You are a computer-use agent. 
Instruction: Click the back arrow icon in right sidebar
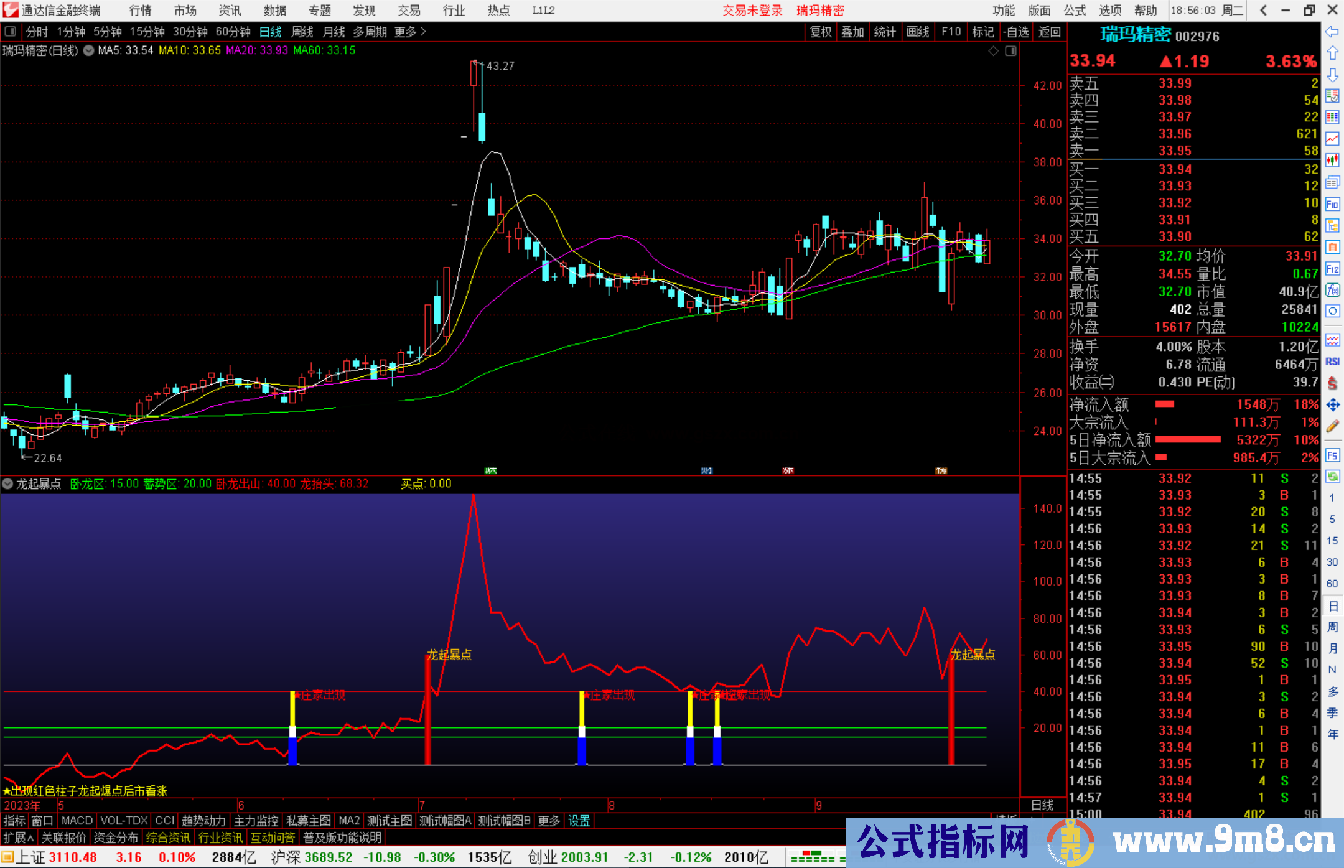1332,32
